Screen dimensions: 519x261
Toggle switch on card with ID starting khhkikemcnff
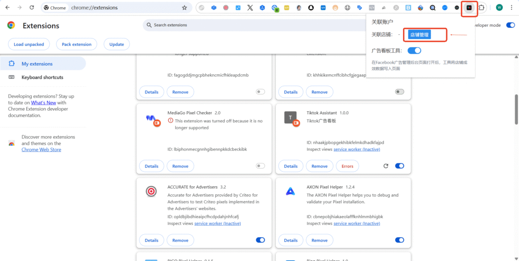(399, 92)
